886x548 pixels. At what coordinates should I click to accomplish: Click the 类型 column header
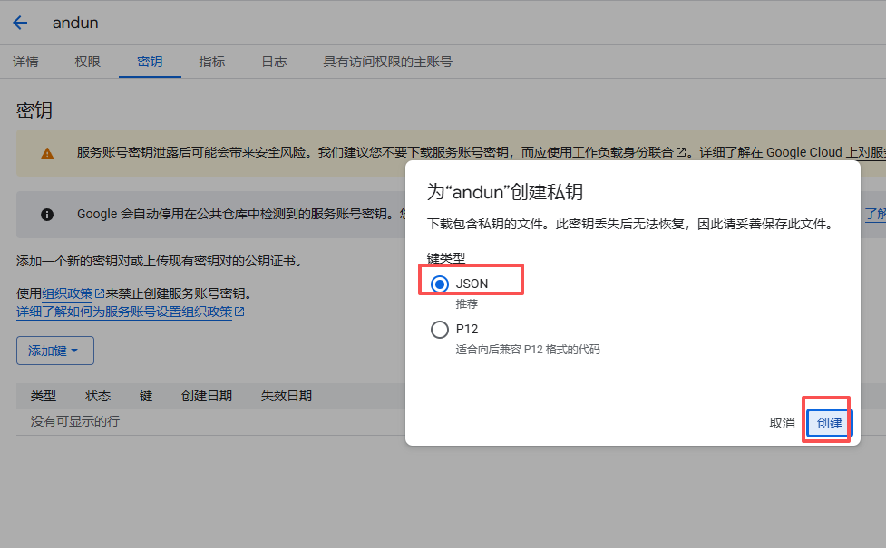pyautogui.click(x=44, y=396)
